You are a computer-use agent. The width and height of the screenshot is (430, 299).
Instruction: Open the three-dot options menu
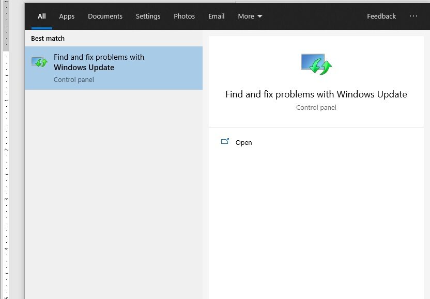click(x=413, y=16)
